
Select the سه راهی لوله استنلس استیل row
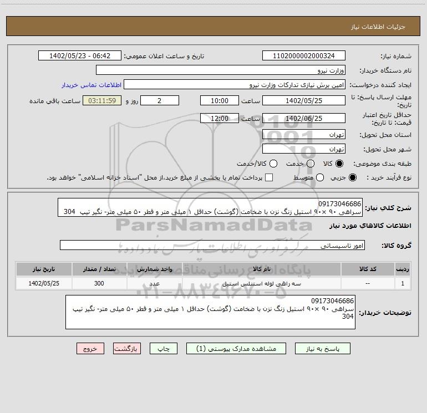(213, 283)
